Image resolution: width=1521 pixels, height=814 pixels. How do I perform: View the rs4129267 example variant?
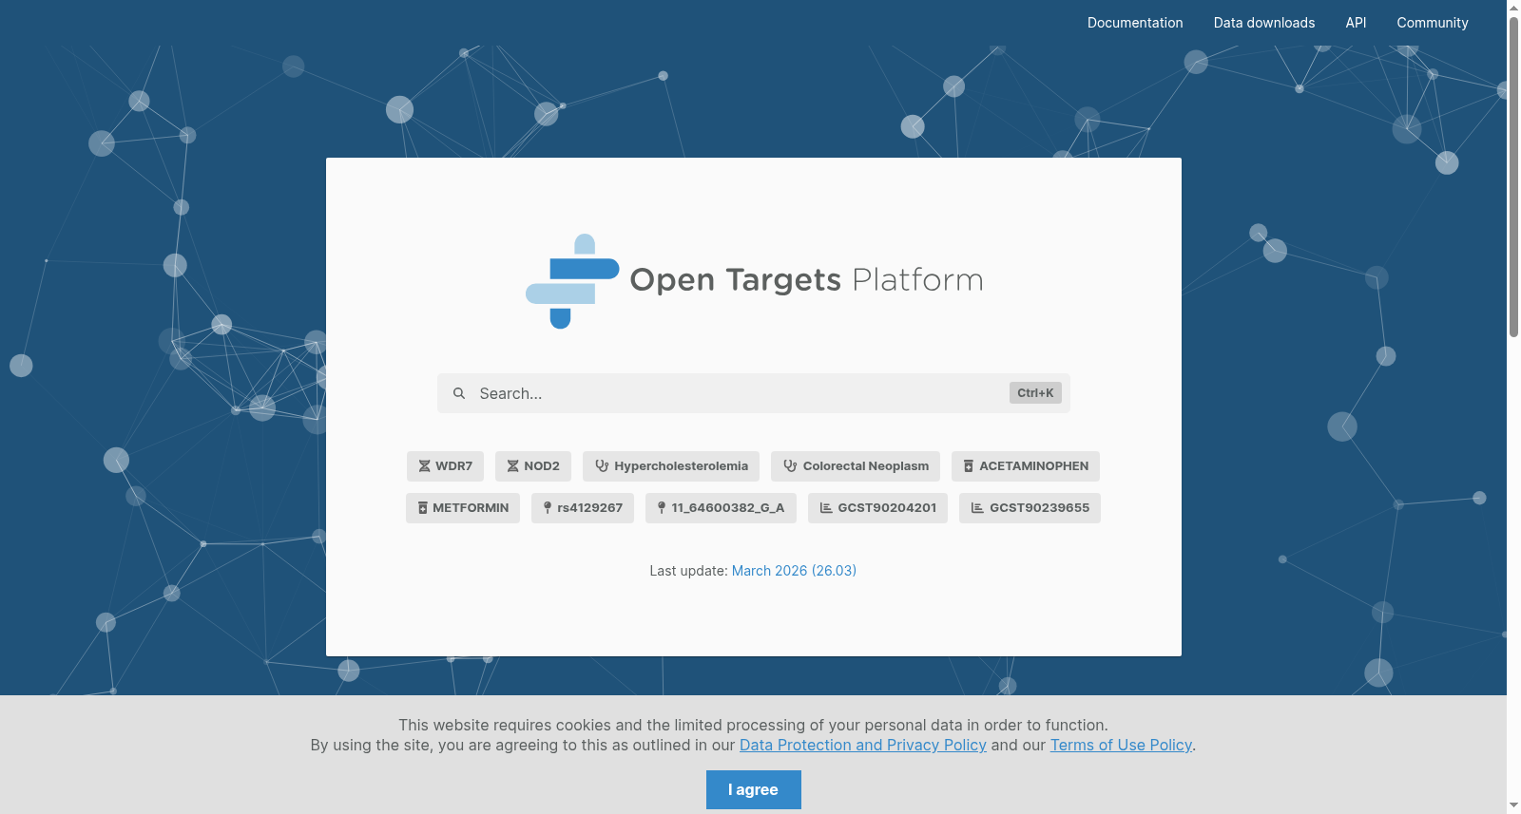click(x=583, y=508)
